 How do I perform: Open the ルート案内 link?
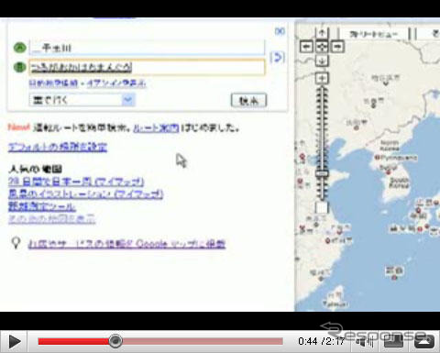point(156,127)
